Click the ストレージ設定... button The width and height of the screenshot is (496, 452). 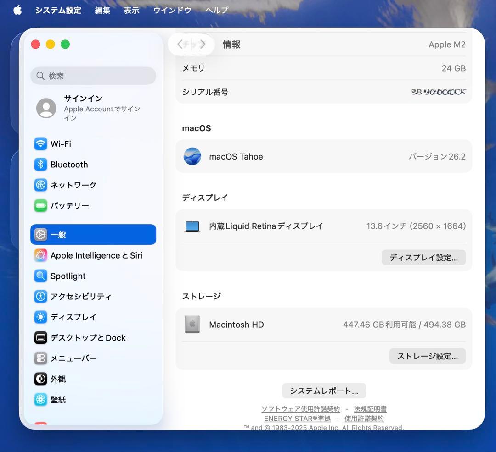[428, 356]
